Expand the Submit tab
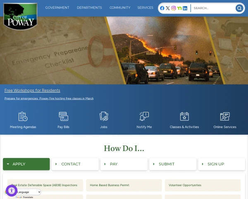Viewport: 248px width, 199px height. pyautogui.click(x=173, y=164)
